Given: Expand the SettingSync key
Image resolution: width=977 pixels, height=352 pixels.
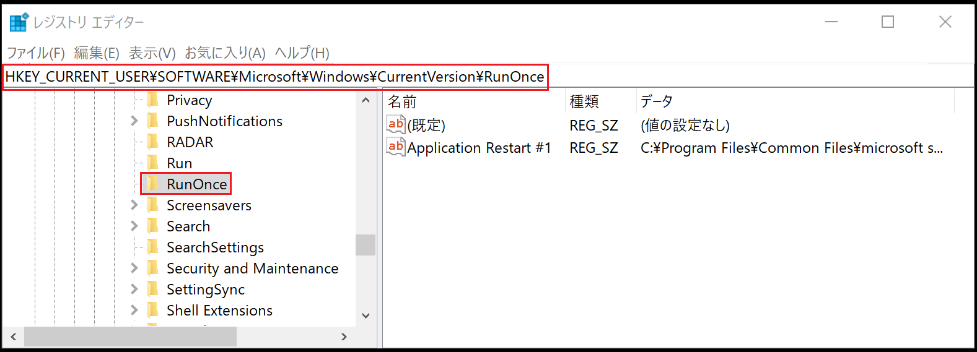Looking at the screenshot, I should point(134,289).
